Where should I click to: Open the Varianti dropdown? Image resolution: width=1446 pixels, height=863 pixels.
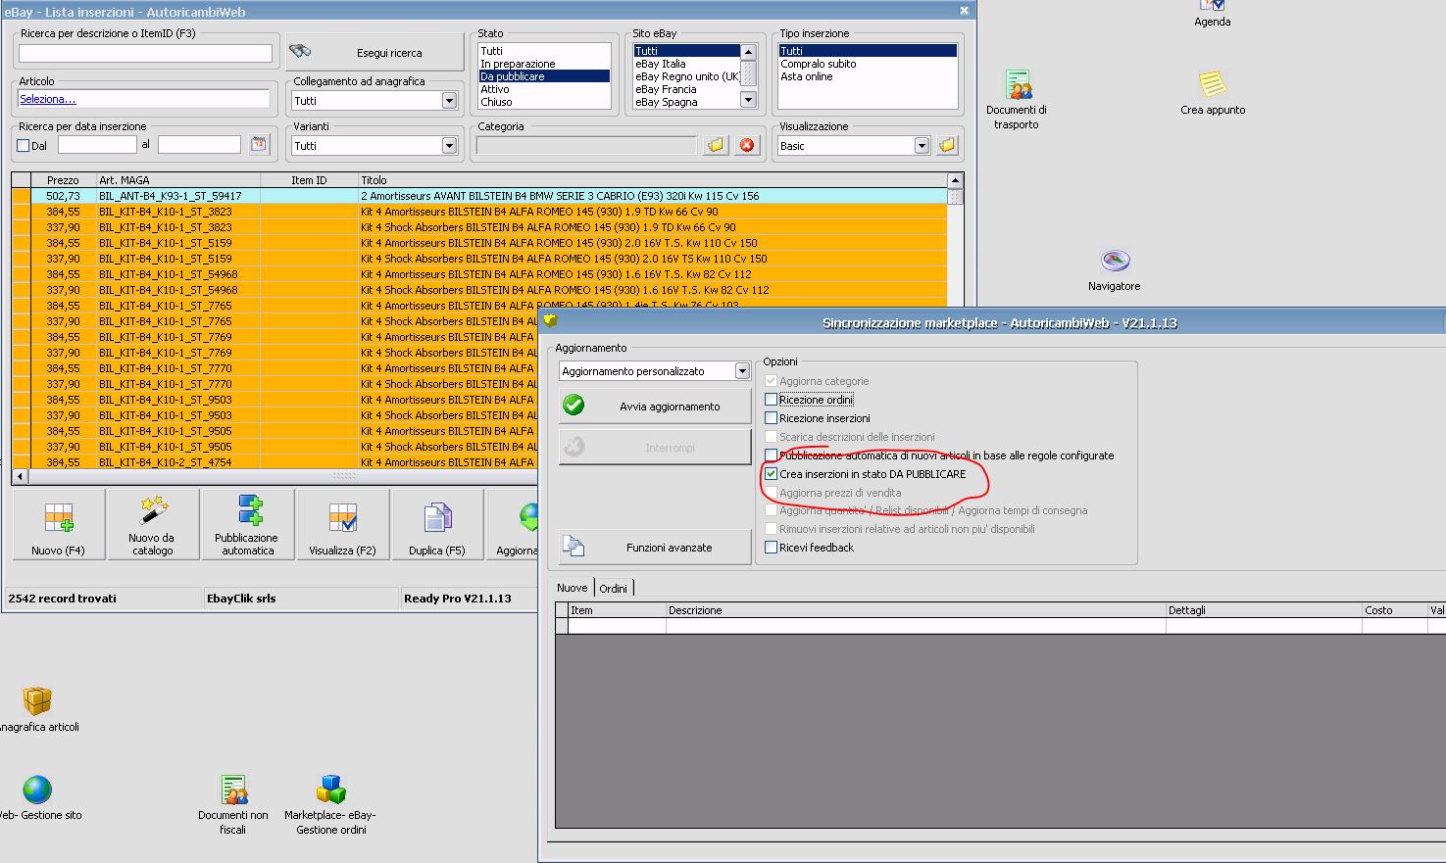pos(449,145)
